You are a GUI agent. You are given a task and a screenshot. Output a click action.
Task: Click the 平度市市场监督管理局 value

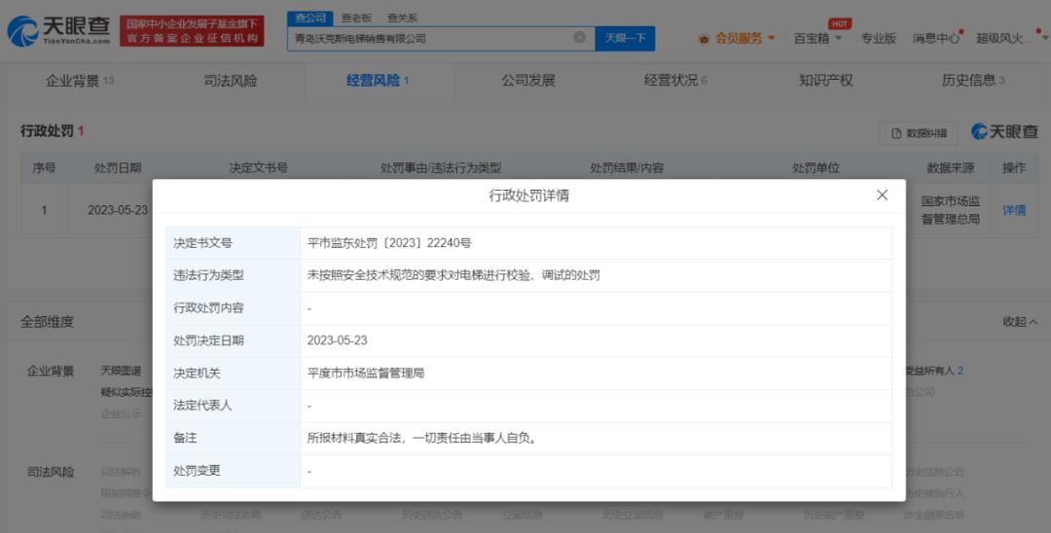[366, 373]
